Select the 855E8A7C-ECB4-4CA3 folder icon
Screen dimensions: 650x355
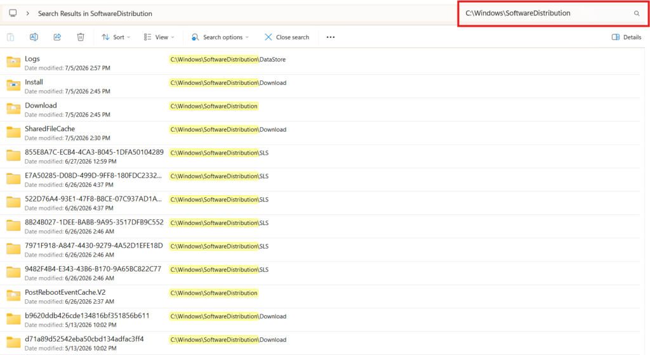[x=13, y=155]
